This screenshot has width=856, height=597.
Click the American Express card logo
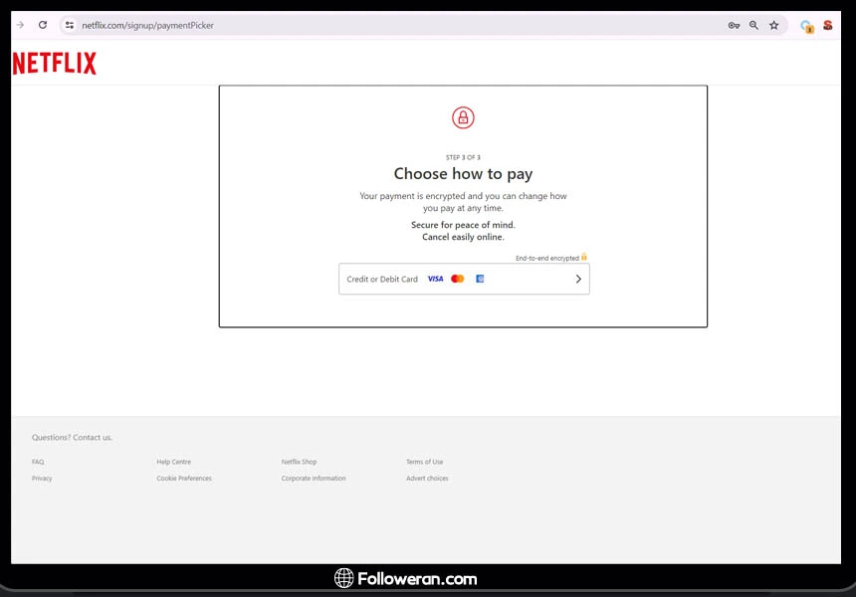pos(480,279)
